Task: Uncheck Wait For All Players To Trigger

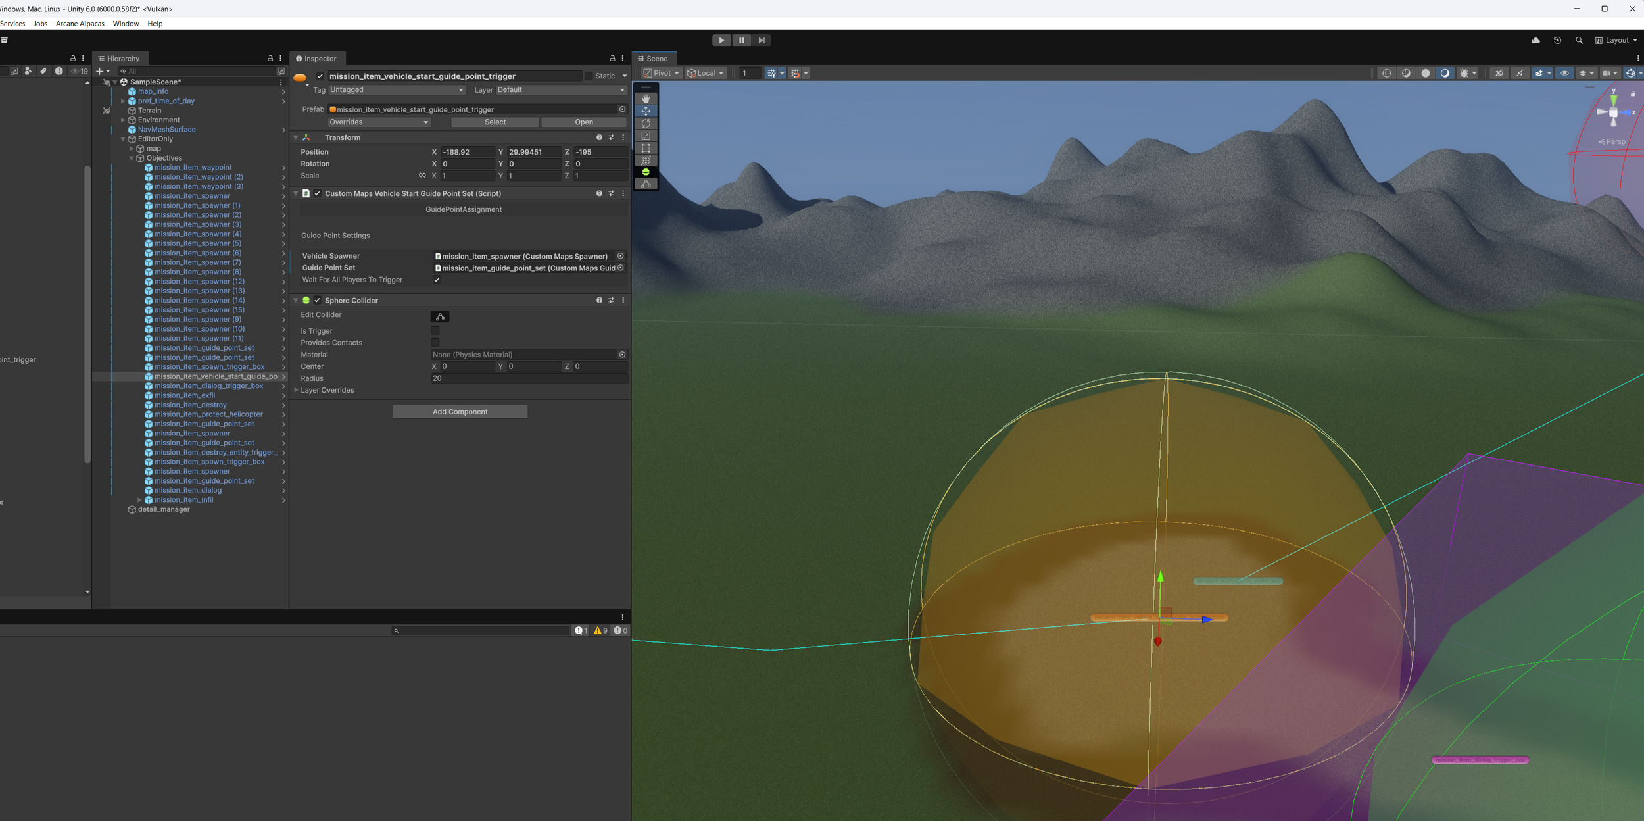Action: (437, 280)
